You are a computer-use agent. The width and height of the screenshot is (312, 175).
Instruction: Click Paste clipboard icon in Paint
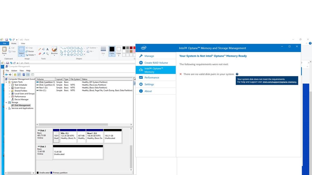pos(4,49)
